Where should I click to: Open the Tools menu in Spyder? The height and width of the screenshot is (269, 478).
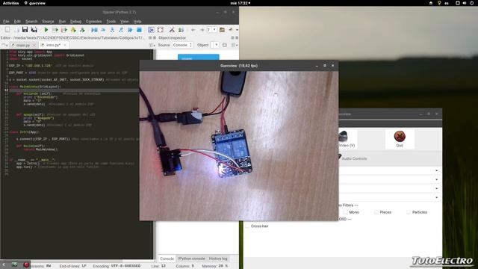pyautogui.click(x=111, y=22)
